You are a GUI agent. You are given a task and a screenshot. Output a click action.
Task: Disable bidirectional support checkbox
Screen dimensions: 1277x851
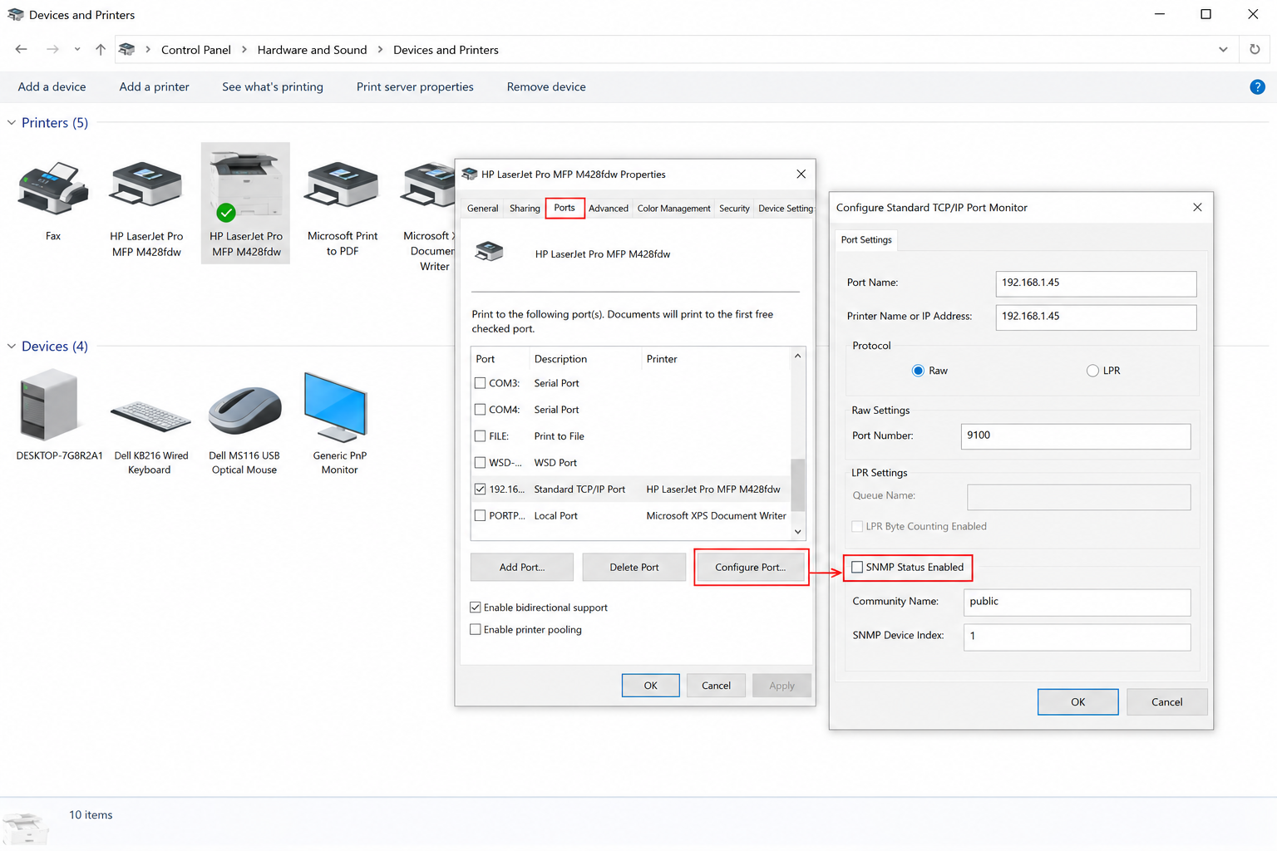[476, 608]
